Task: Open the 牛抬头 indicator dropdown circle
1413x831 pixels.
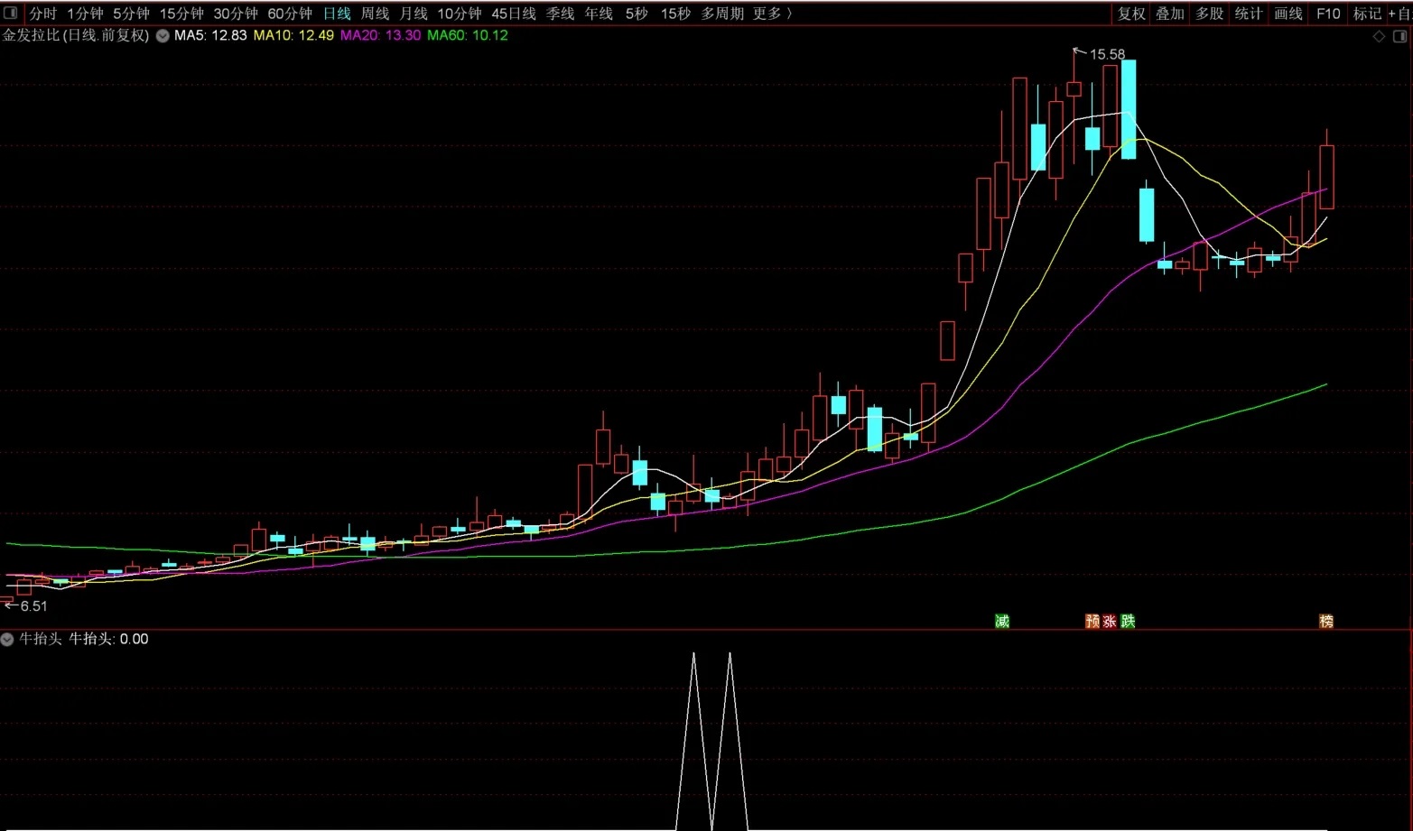Action: click(7, 639)
